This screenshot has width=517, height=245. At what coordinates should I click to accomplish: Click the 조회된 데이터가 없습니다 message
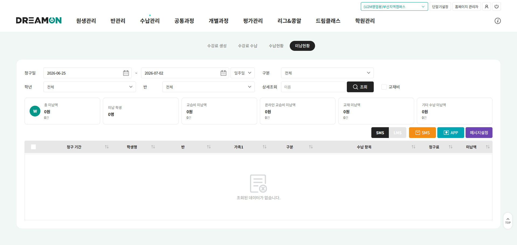click(x=258, y=198)
